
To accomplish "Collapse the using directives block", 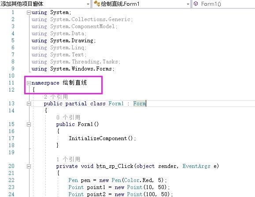I will (x=29, y=12).
